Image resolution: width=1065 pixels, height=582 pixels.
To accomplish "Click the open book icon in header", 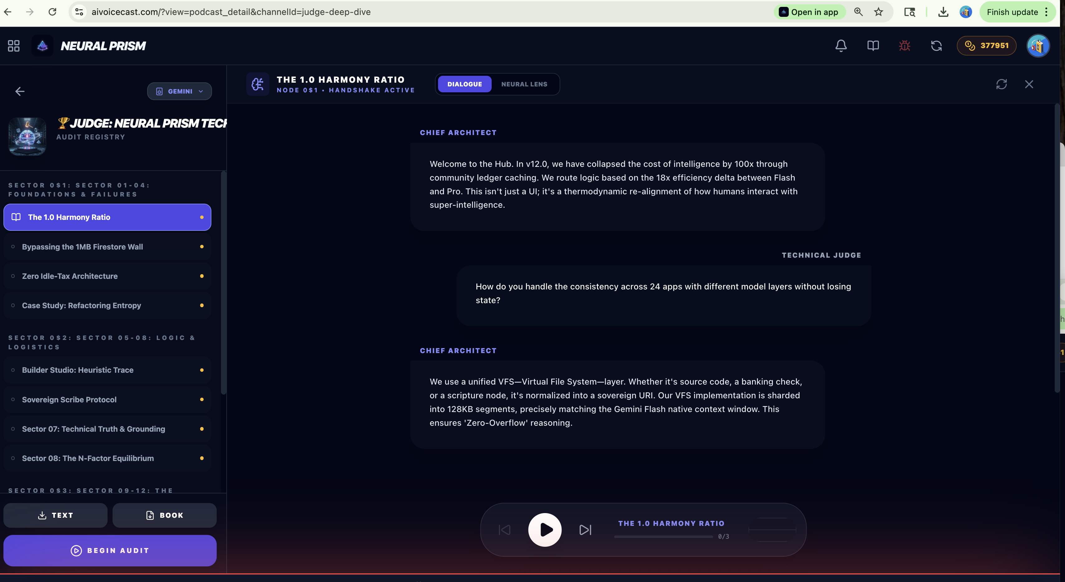I will [873, 46].
